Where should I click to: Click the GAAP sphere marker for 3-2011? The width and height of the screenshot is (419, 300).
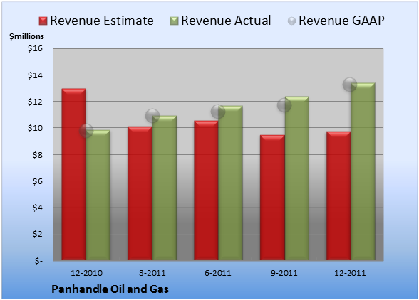pos(152,116)
